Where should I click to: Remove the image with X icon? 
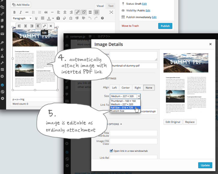tap(51, 26)
